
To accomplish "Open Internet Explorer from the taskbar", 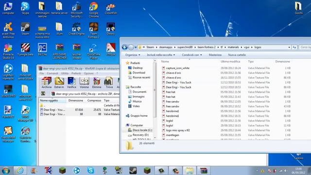I will (x=20, y=171).
